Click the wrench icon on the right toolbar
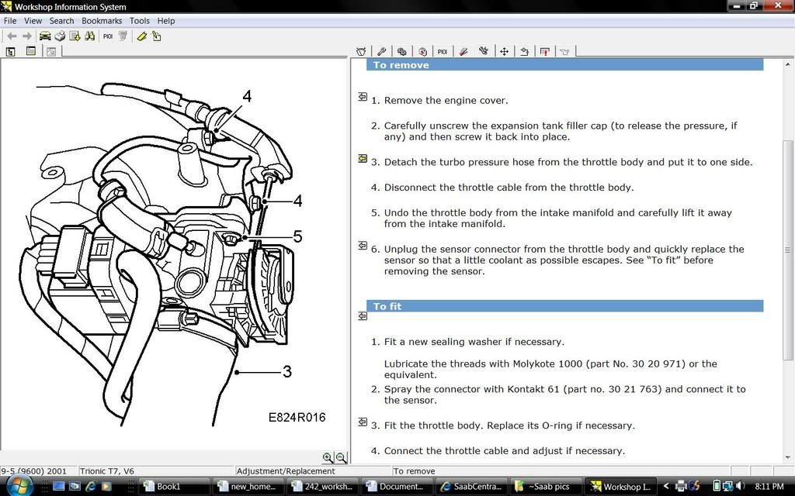 point(382,51)
